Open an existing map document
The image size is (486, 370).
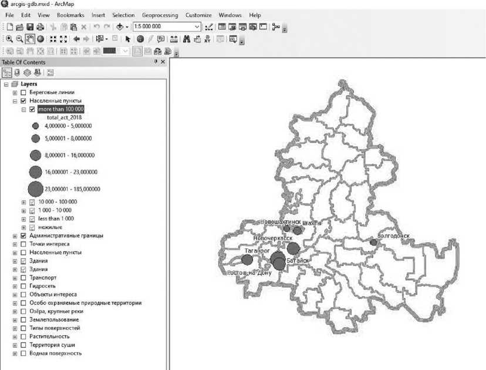tap(19, 27)
